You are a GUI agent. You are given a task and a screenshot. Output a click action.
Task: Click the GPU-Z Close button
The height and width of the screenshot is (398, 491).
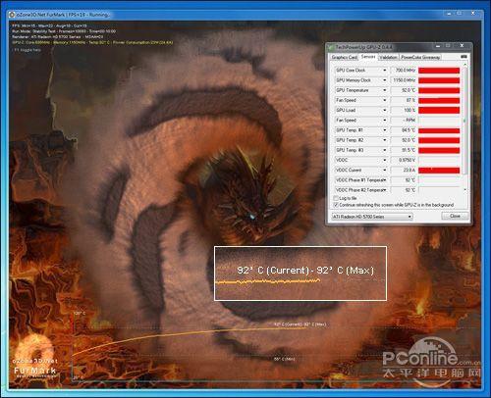point(455,216)
